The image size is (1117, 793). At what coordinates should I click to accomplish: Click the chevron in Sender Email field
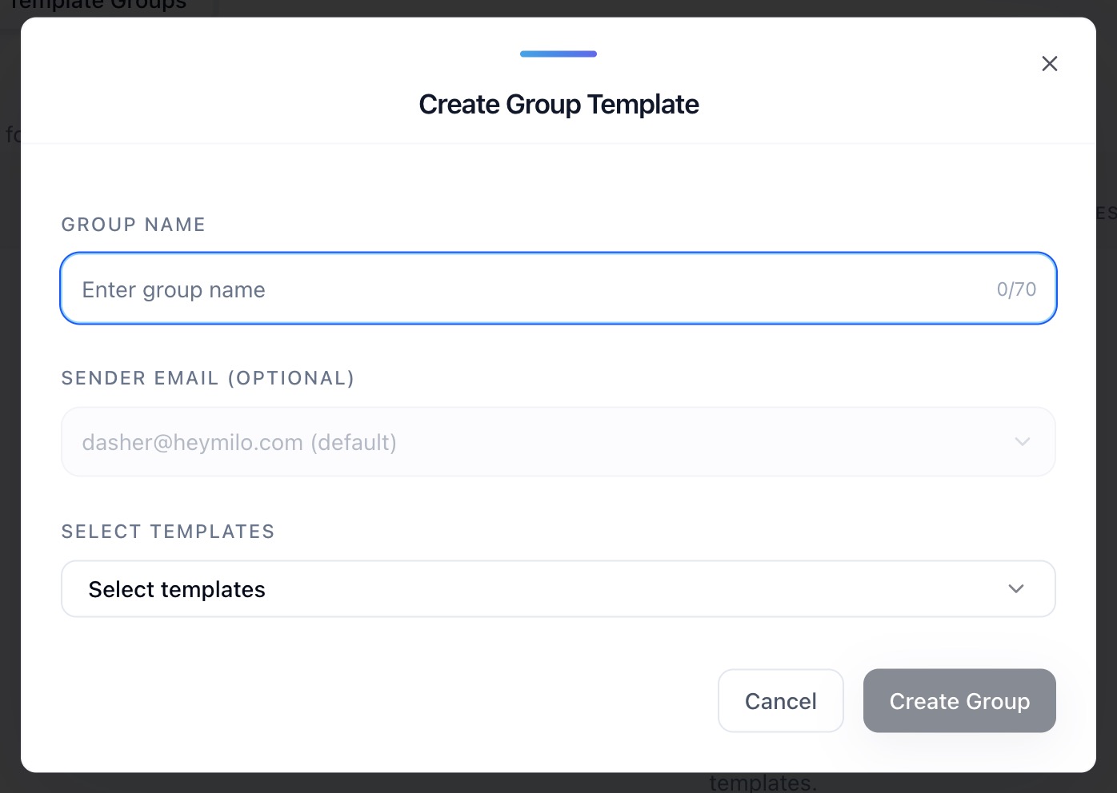[x=1022, y=442]
